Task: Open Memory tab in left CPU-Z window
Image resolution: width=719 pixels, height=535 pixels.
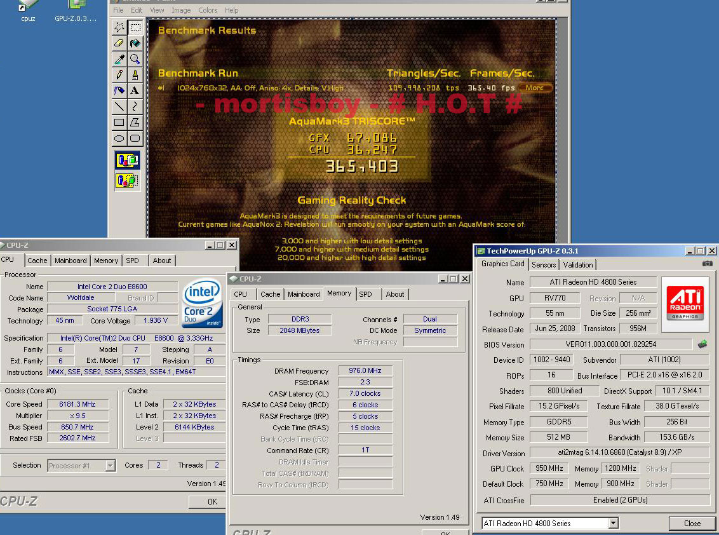Action: pos(106,261)
